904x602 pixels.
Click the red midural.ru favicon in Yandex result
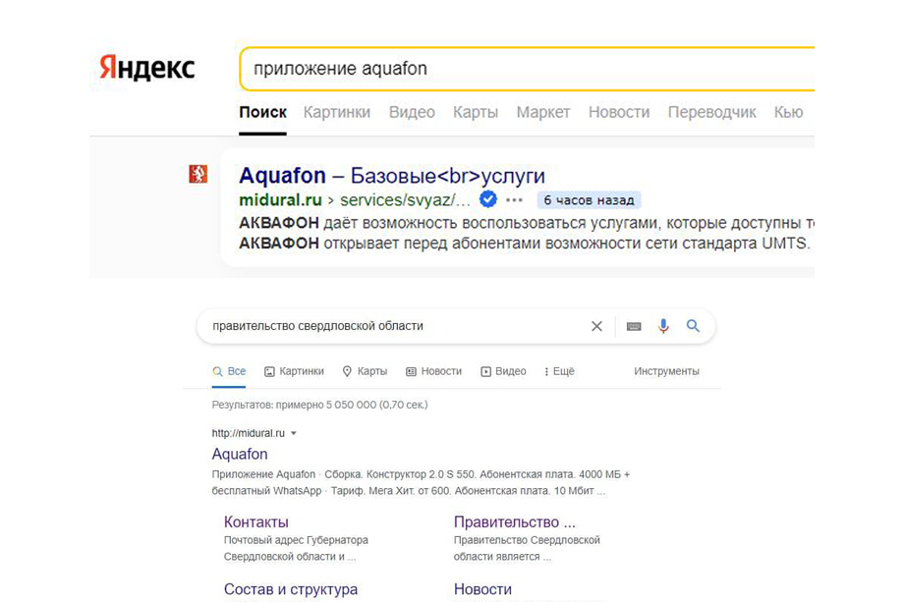pos(198,174)
